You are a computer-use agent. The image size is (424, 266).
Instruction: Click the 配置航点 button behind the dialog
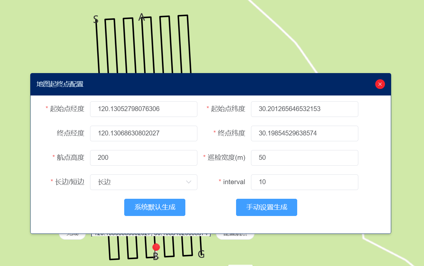click(x=235, y=233)
